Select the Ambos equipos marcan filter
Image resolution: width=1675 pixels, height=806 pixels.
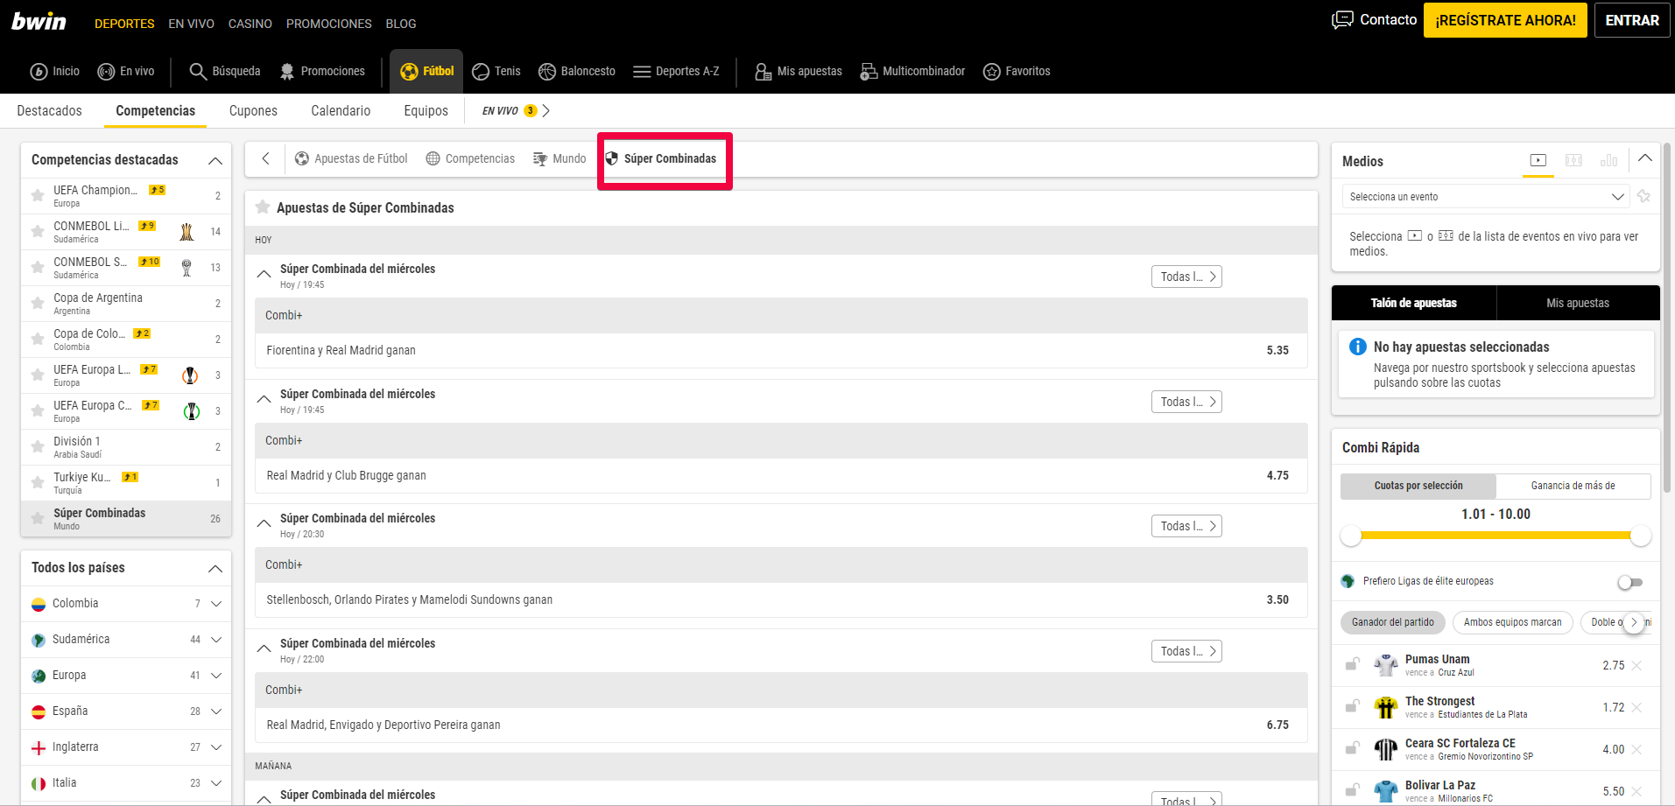coord(1512,622)
